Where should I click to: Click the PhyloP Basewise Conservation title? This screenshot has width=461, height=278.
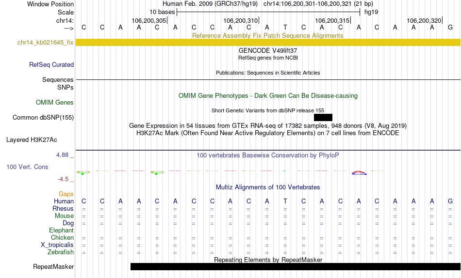coord(268,155)
